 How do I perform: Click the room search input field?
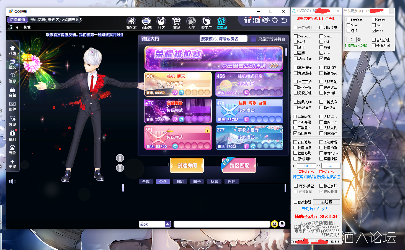223,39
